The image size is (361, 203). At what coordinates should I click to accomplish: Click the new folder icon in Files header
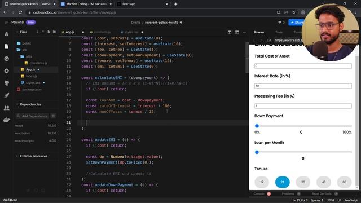coord(54,32)
